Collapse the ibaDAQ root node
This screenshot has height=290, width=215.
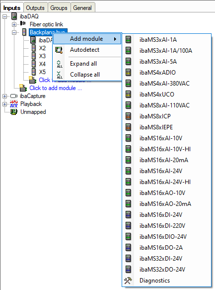pyautogui.click(x=5, y=16)
